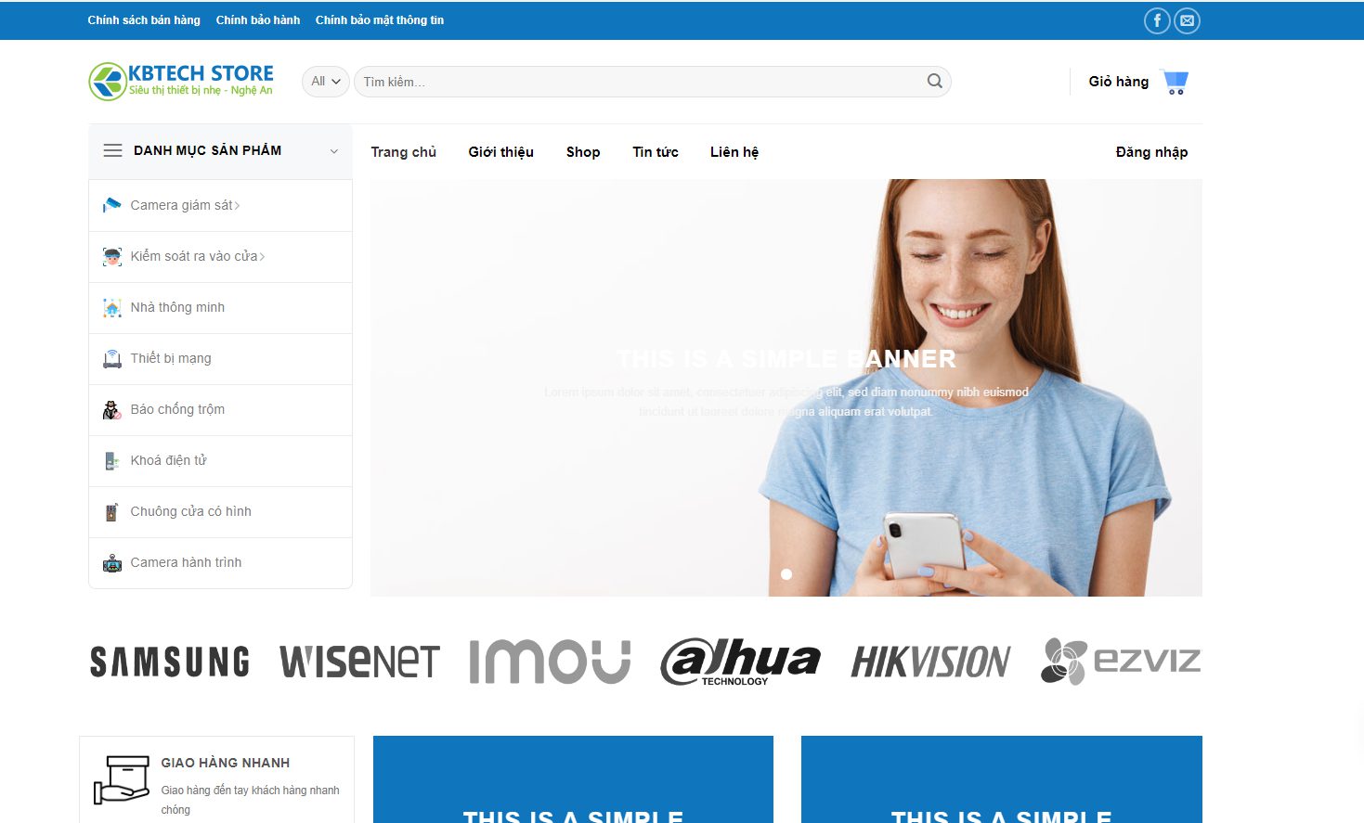The height and width of the screenshot is (823, 1364).
Task: Select the banner slider dot indicator
Action: coord(786,574)
